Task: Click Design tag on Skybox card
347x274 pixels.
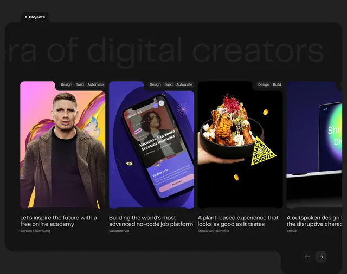Action: click(66, 84)
